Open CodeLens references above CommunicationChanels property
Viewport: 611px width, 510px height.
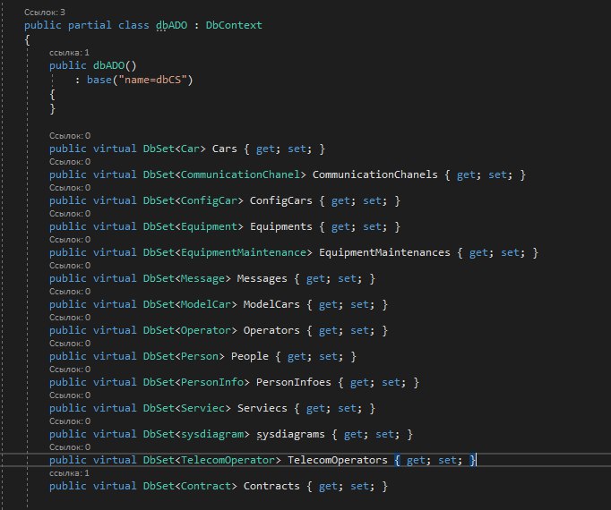[x=70, y=162]
